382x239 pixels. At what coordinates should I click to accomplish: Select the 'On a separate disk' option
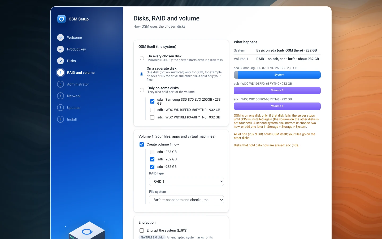tap(142, 74)
